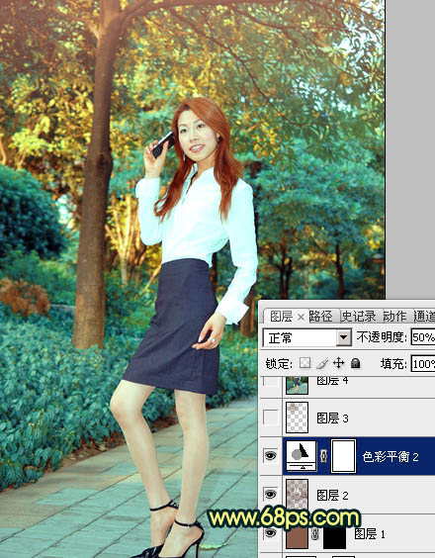Screen dimensions: 435x558
Task: Select the 图层 3 layer name
Action: [x=332, y=418]
